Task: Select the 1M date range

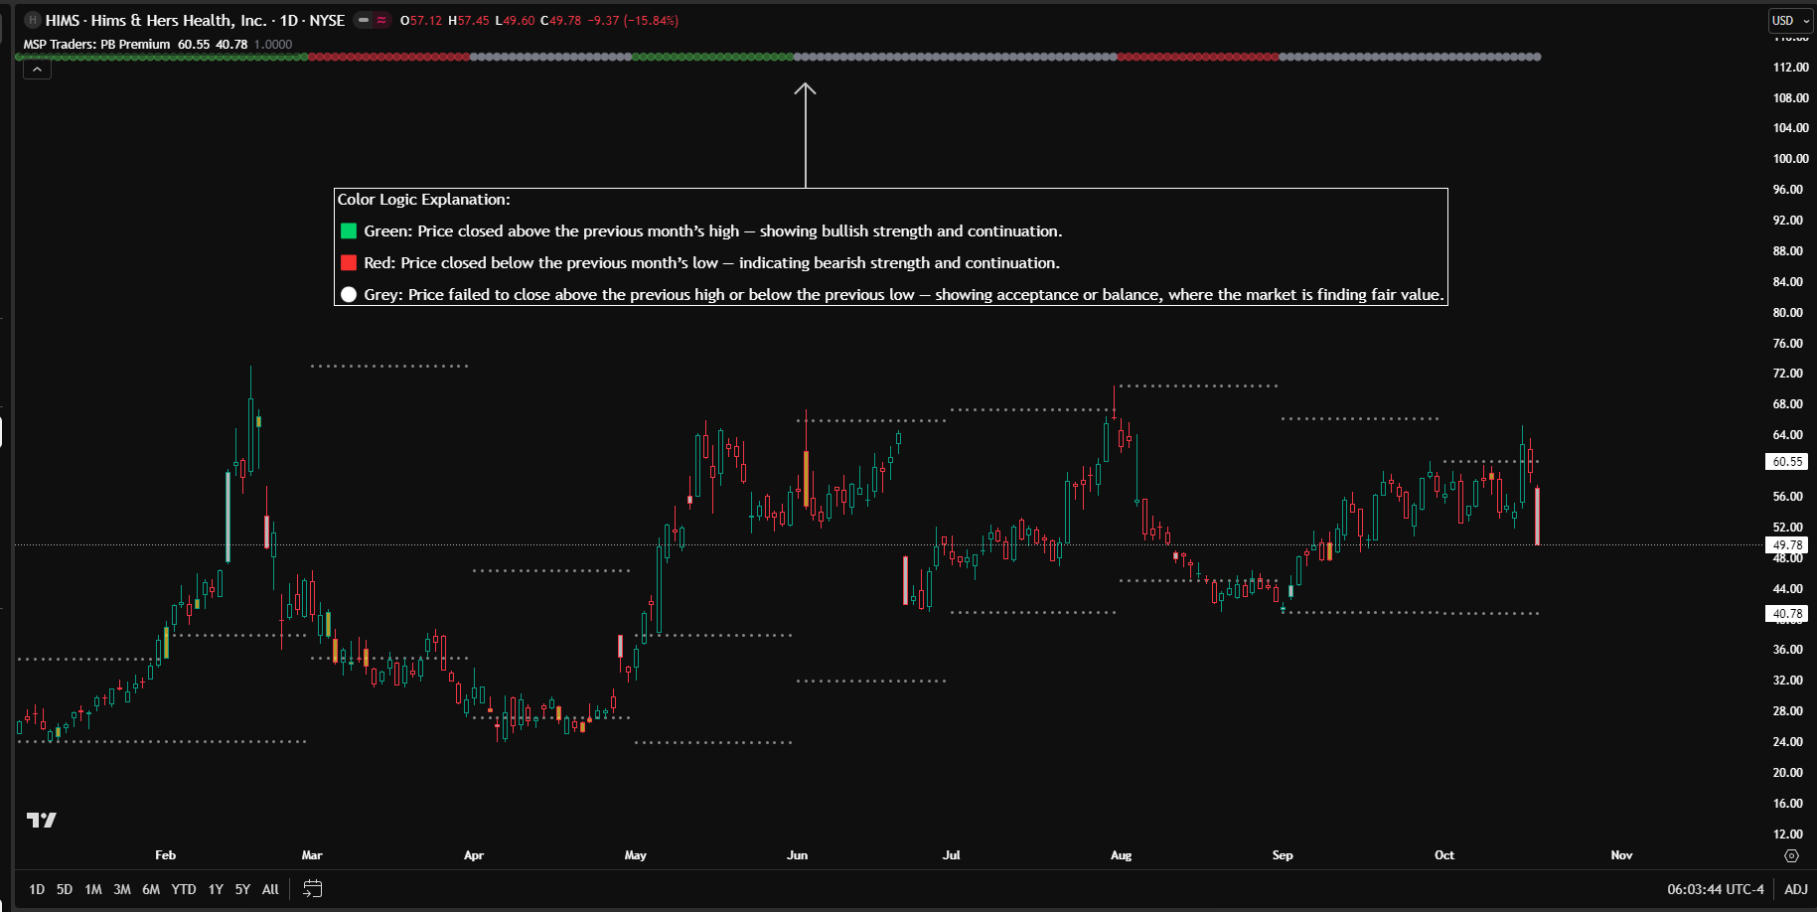Action: tap(93, 889)
